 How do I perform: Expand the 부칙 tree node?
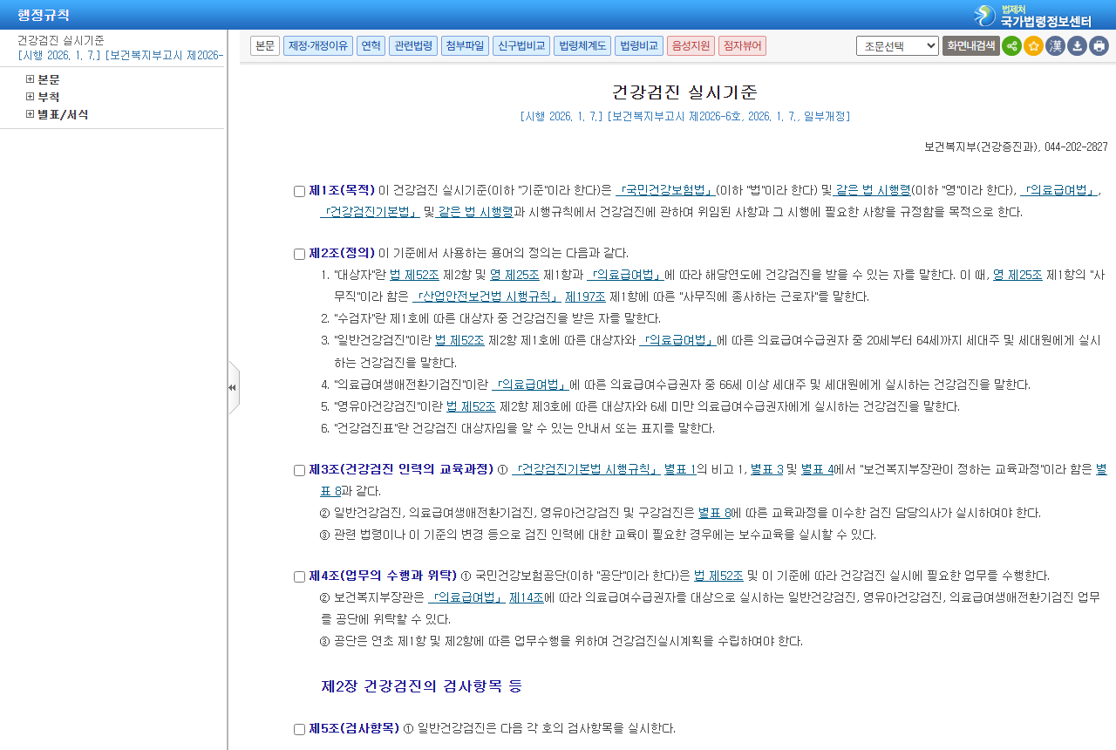click(x=30, y=97)
